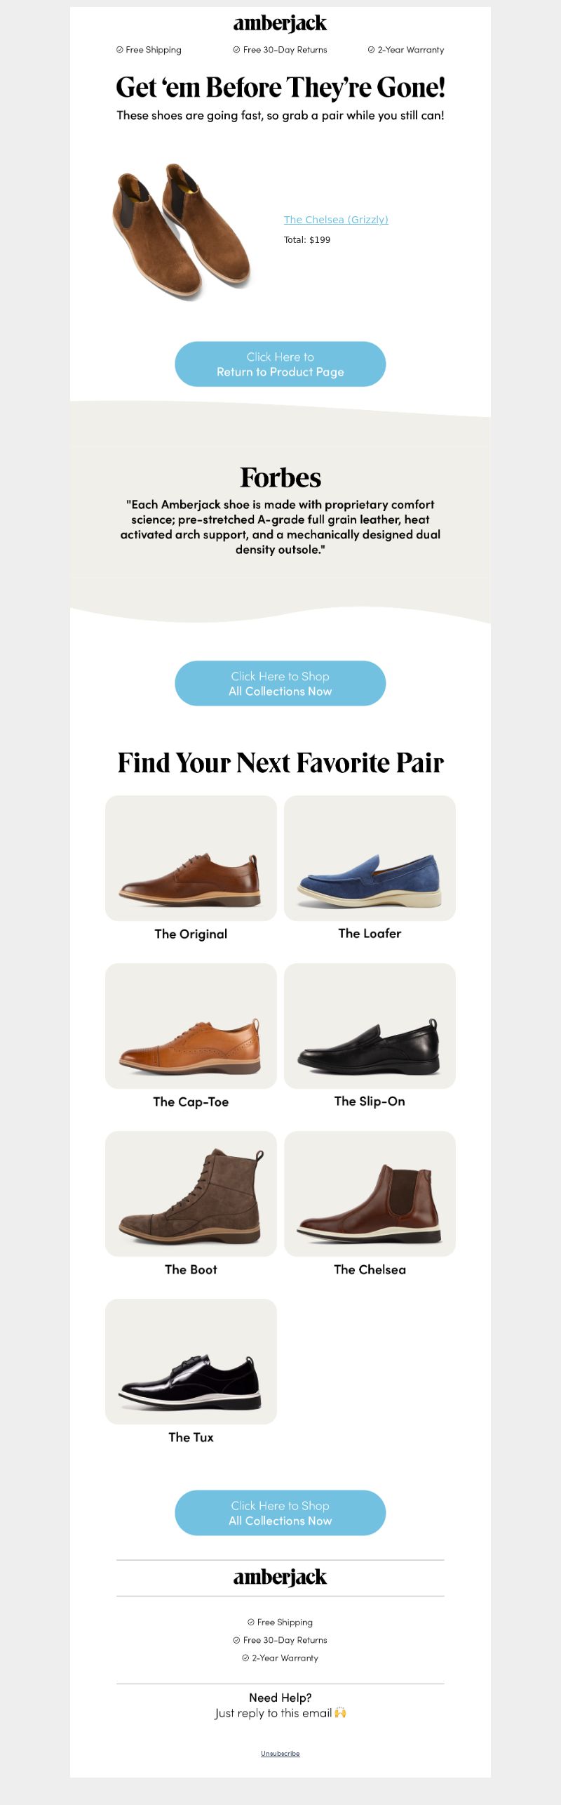The image size is (561, 1805).
Task: Select The Original shoe thumbnail
Action: tap(191, 858)
